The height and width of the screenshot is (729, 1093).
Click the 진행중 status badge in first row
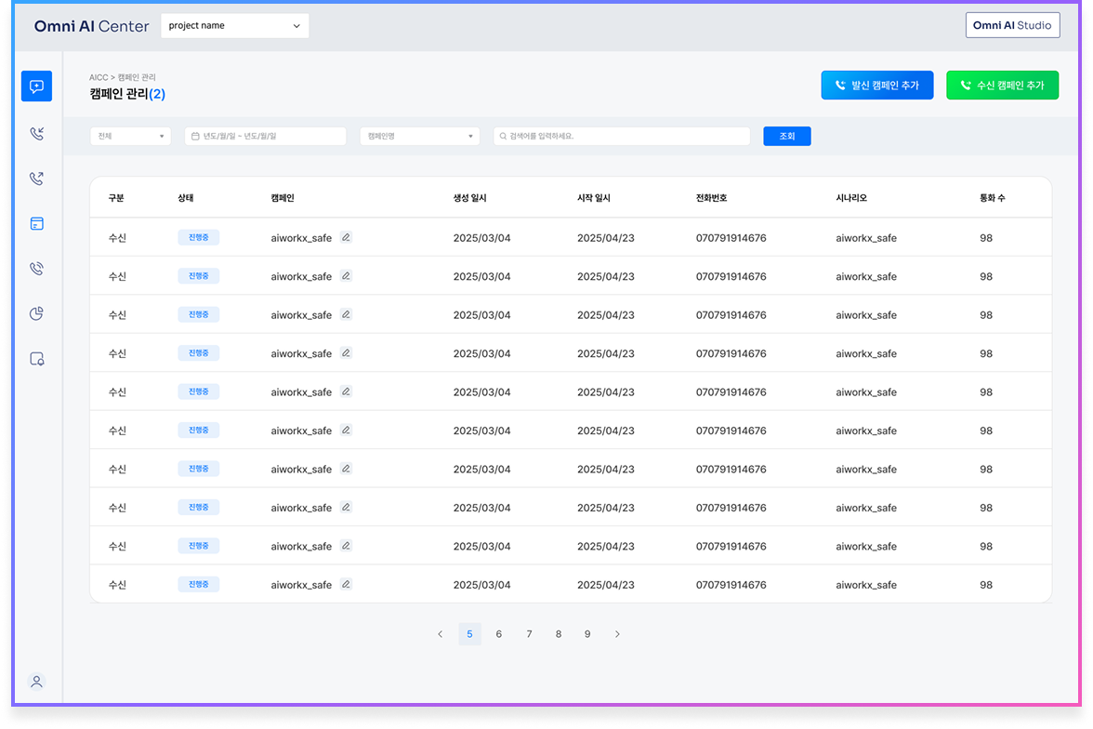[x=199, y=238]
